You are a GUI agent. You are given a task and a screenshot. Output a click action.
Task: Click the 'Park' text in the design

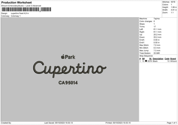(70, 57)
